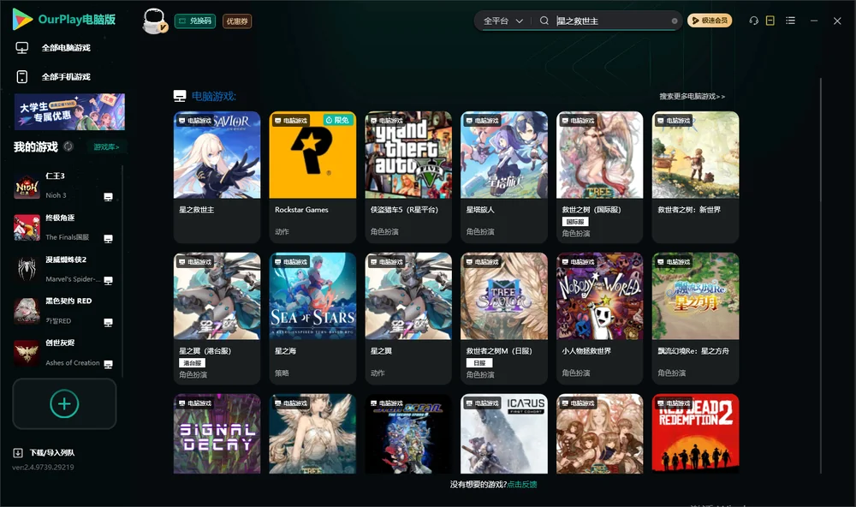Open the Sea of Stars game thumbnail
The height and width of the screenshot is (507, 856).
(312, 296)
